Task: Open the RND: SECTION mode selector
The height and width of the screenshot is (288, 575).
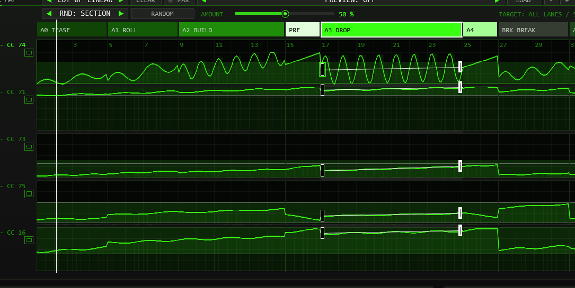Action: click(85, 14)
